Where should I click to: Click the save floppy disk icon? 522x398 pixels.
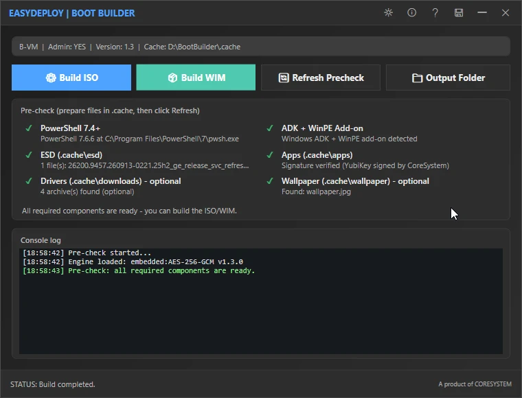click(x=459, y=12)
